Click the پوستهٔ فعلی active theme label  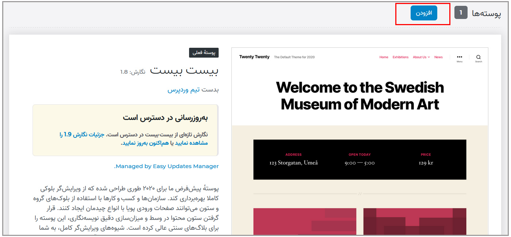(x=204, y=53)
